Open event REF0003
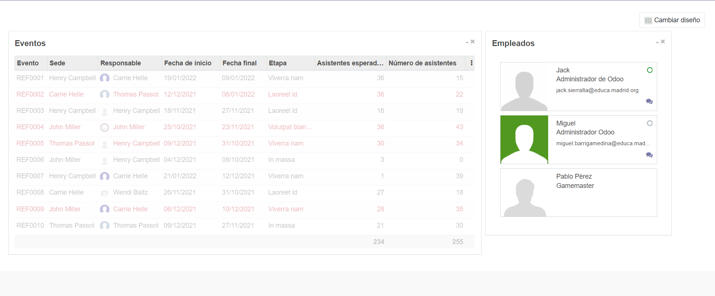Image resolution: width=715 pixels, height=296 pixels. 30,111
